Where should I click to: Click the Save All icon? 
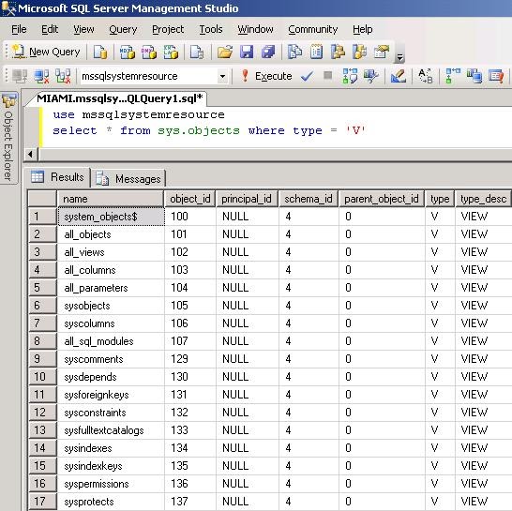coord(268,52)
